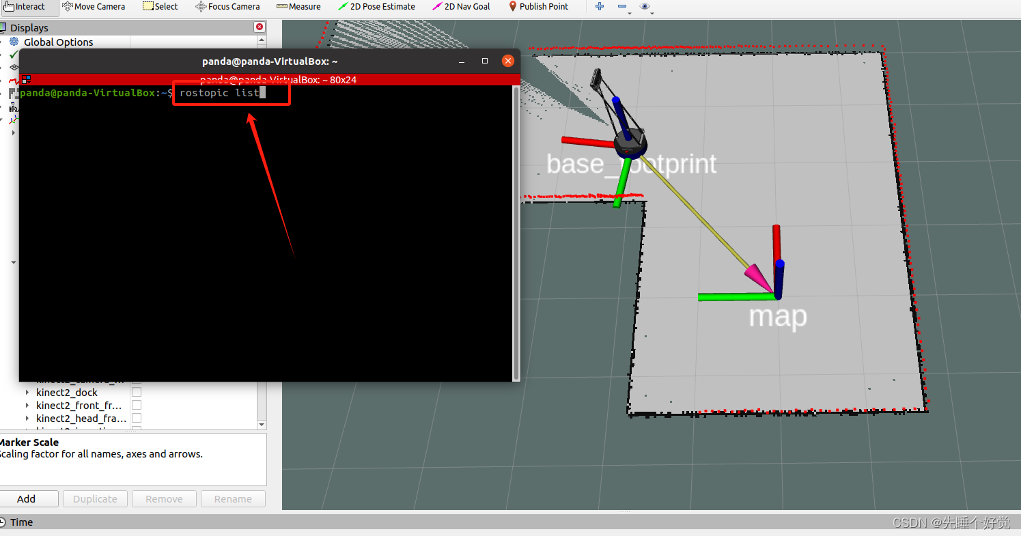This screenshot has width=1021, height=536.
Task: Open the eye icon visibility dropdown
Action: (646, 7)
